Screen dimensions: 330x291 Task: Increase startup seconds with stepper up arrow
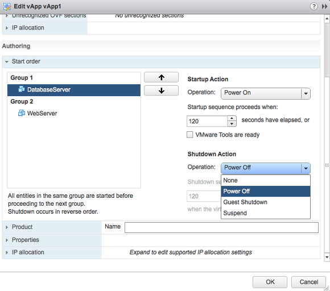[232, 118]
